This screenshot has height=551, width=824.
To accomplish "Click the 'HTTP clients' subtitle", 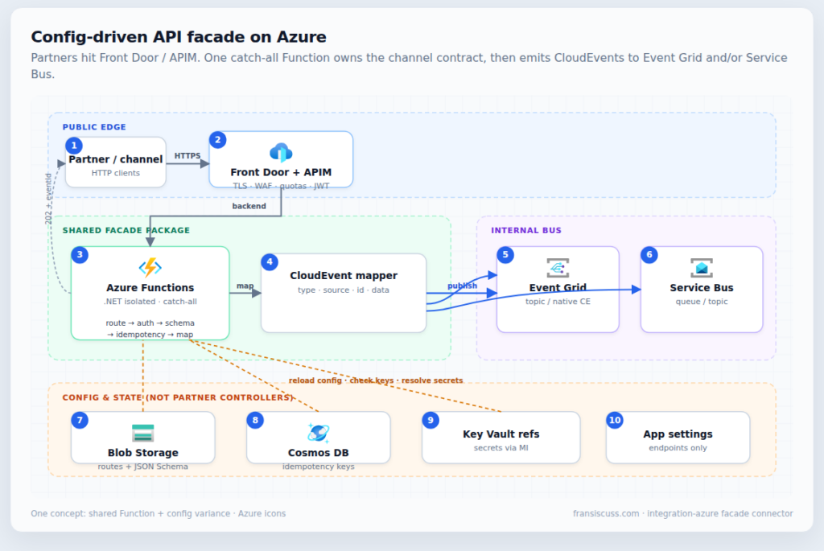I will (x=116, y=173).
